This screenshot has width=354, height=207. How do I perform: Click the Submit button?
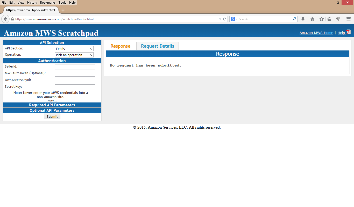pyautogui.click(x=52, y=116)
